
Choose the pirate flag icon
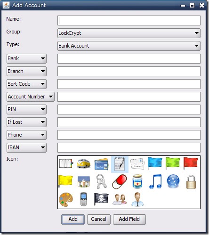point(101,199)
